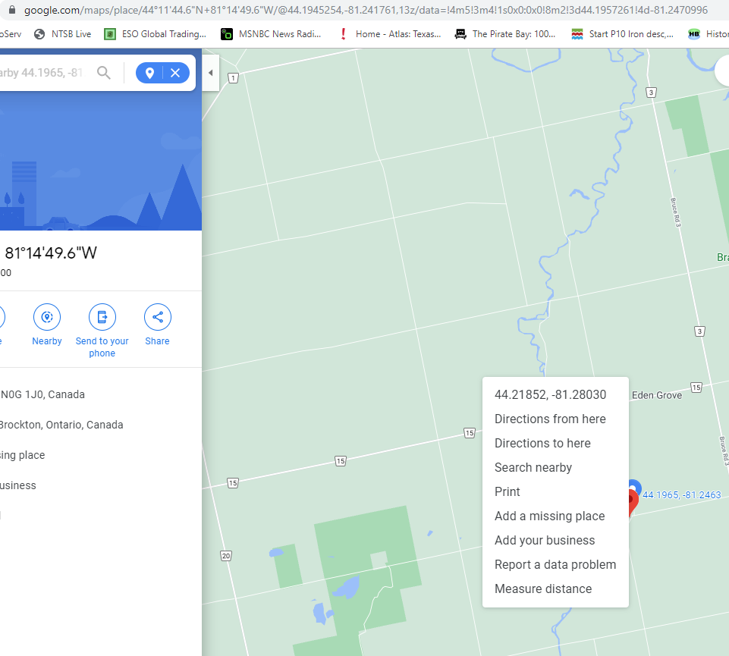Click the Nearby icon
Screen dimensions: 729x656
pos(46,317)
